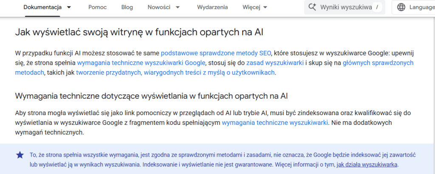This screenshot has height=174, width=435.
Task: Open the Więcej dropdown menu
Action: pyautogui.click(x=254, y=7)
